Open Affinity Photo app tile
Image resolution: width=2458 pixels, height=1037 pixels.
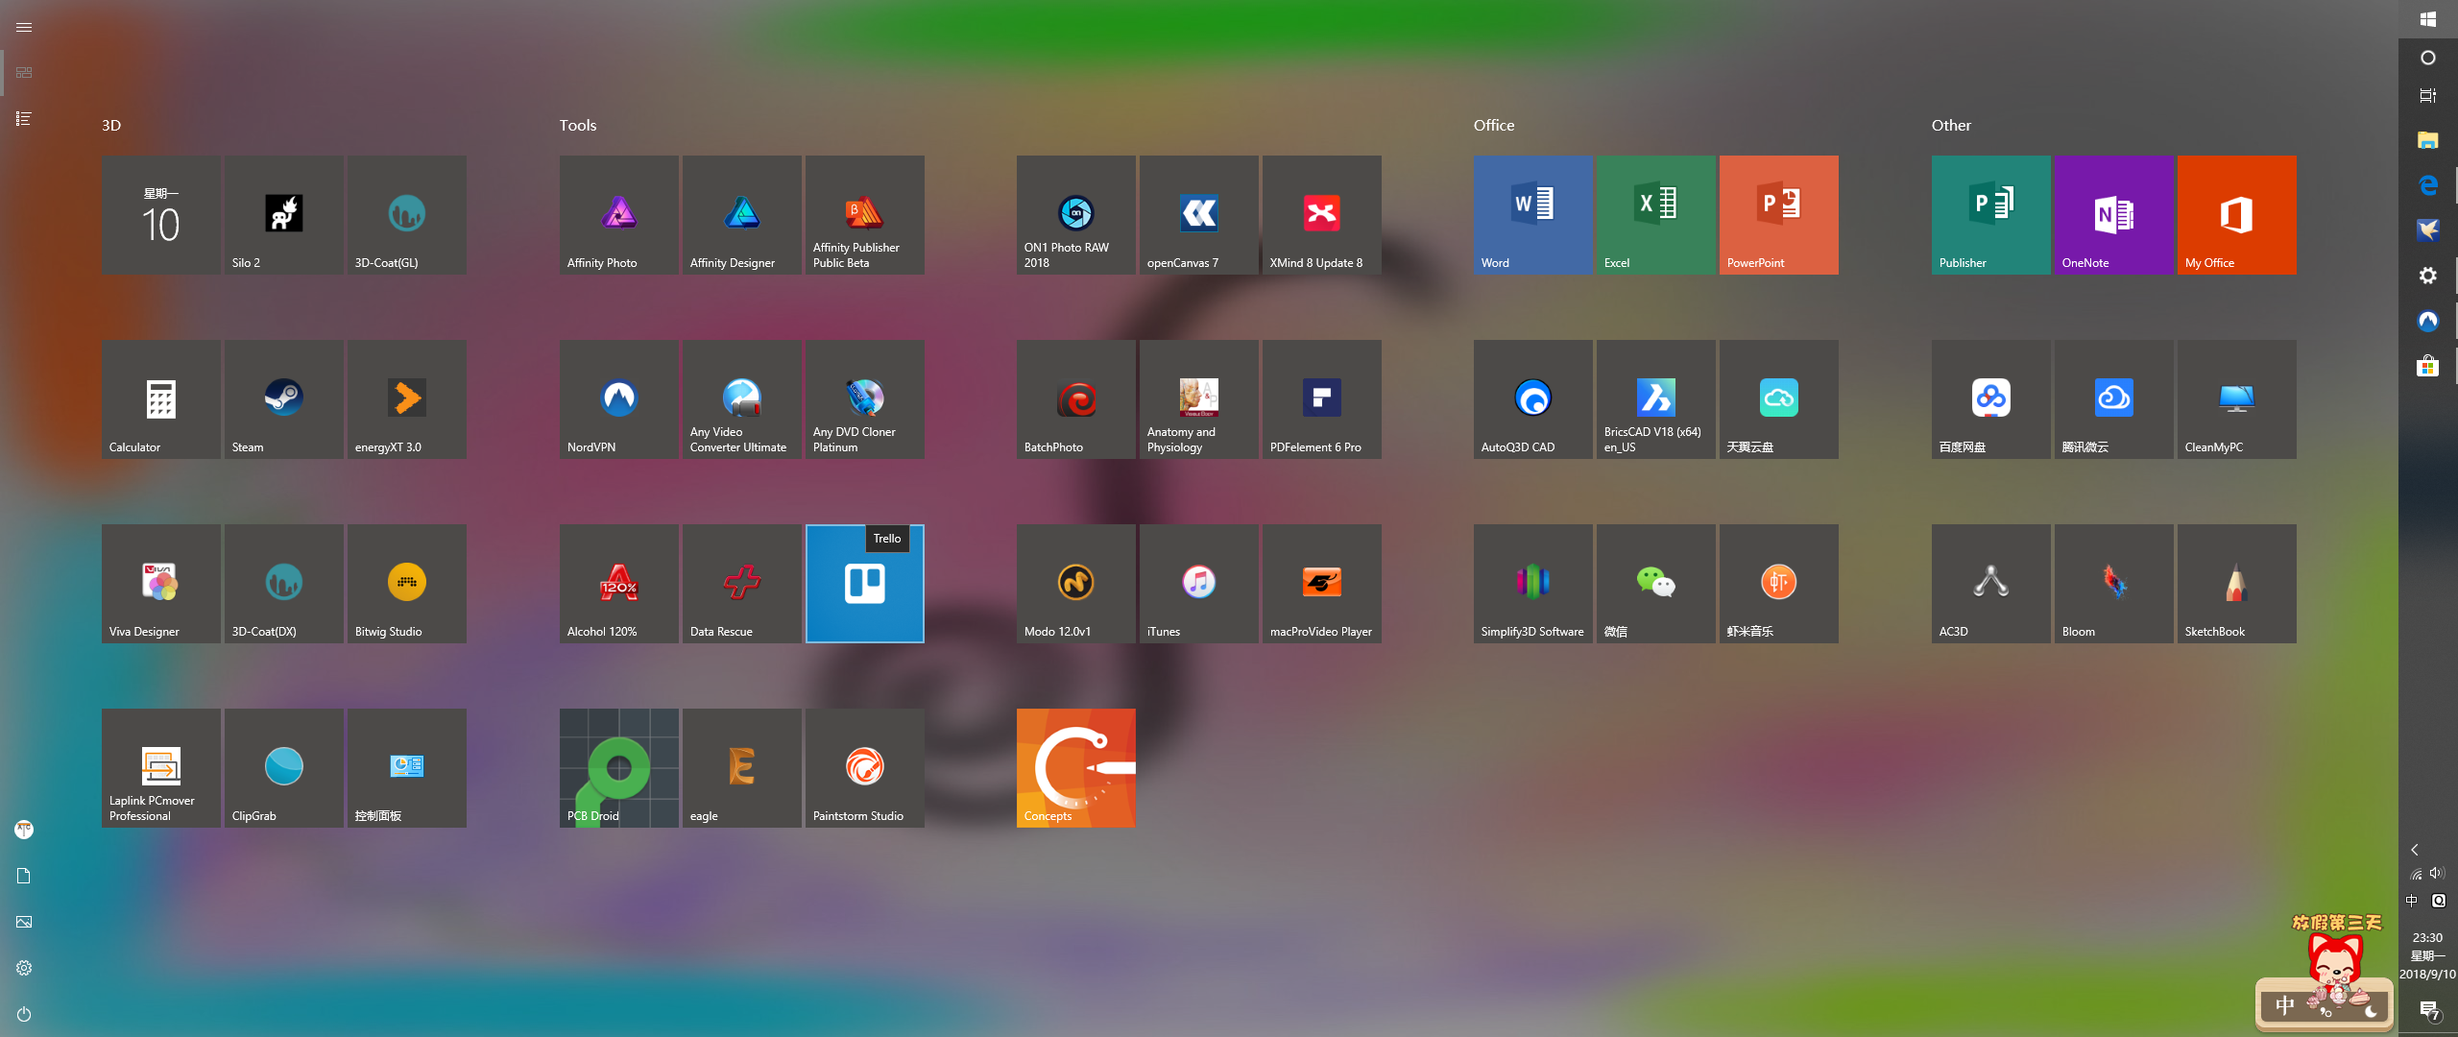click(618, 215)
